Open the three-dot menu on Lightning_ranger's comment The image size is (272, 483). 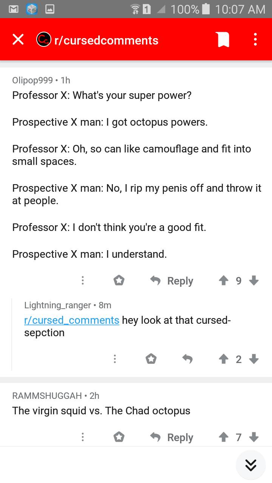click(115, 359)
